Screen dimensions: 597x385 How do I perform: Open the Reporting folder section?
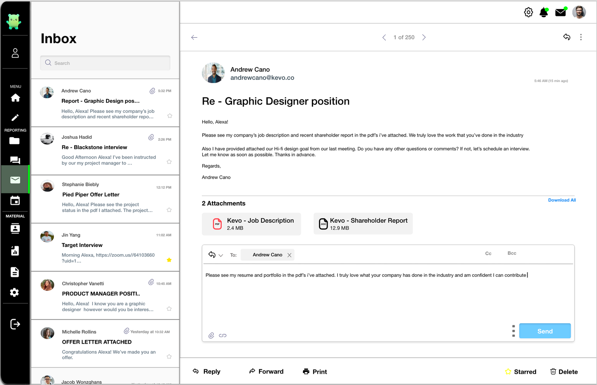click(15, 141)
